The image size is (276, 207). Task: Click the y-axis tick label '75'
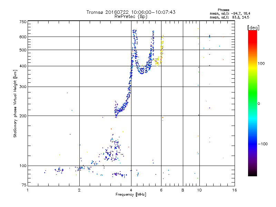(24, 185)
